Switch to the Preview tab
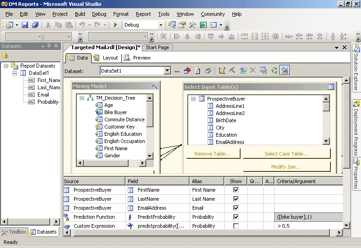Viewport: 361px width, 248px height. (x=138, y=58)
